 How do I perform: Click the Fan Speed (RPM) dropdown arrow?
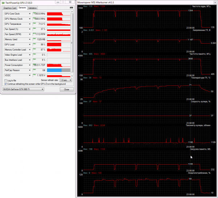[30, 34]
